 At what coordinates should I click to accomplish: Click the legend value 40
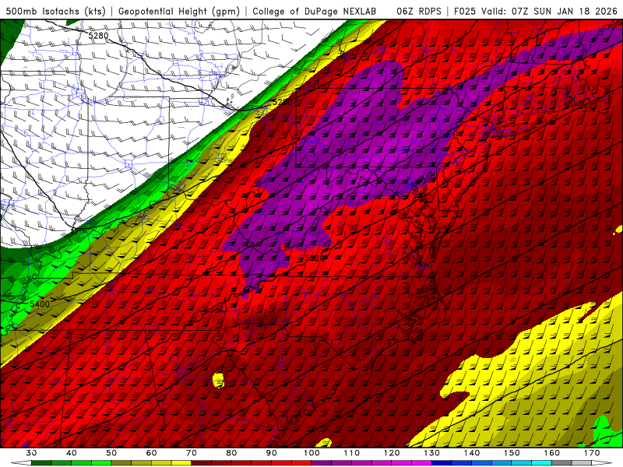point(71,453)
